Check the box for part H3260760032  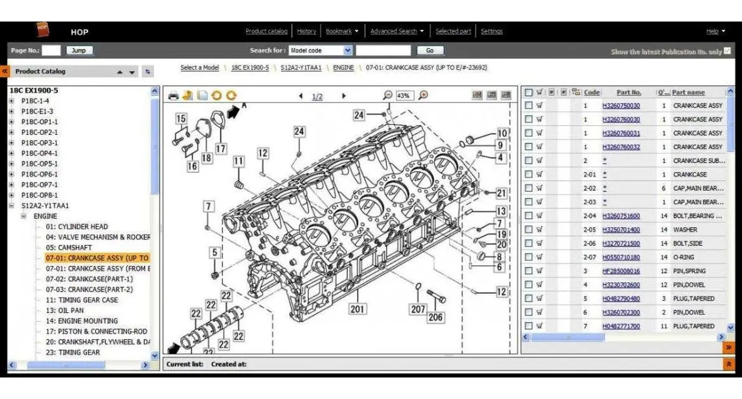(x=528, y=146)
